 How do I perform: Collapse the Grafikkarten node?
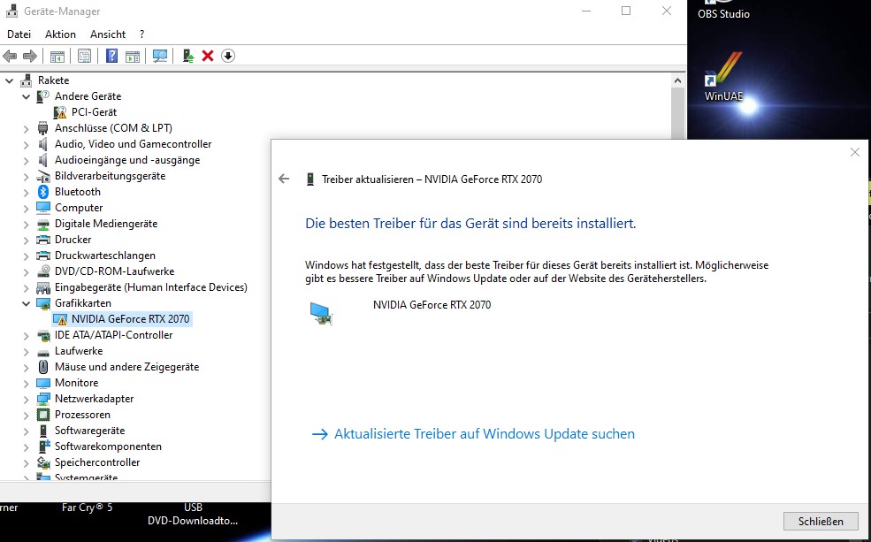click(26, 303)
